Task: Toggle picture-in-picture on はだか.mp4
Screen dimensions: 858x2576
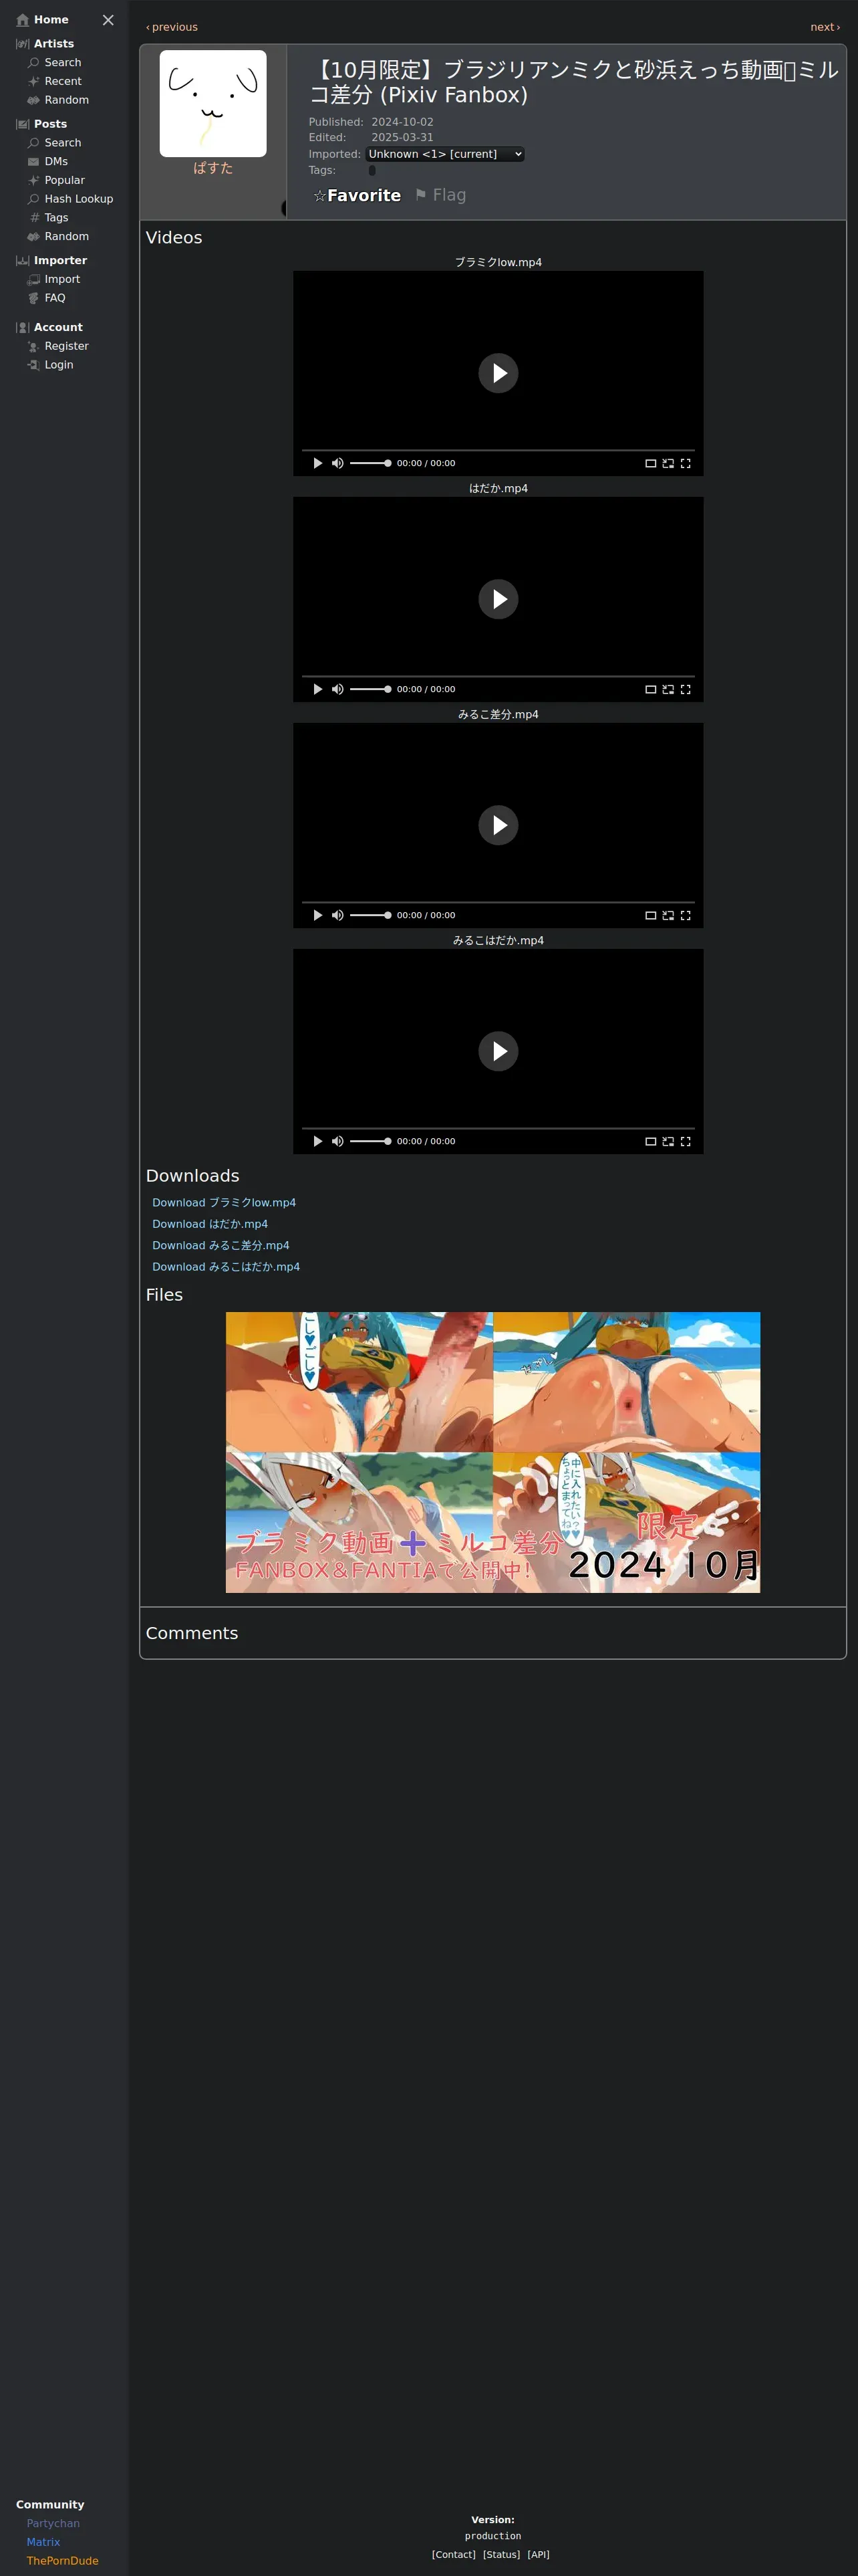Action: pos(668,689)
